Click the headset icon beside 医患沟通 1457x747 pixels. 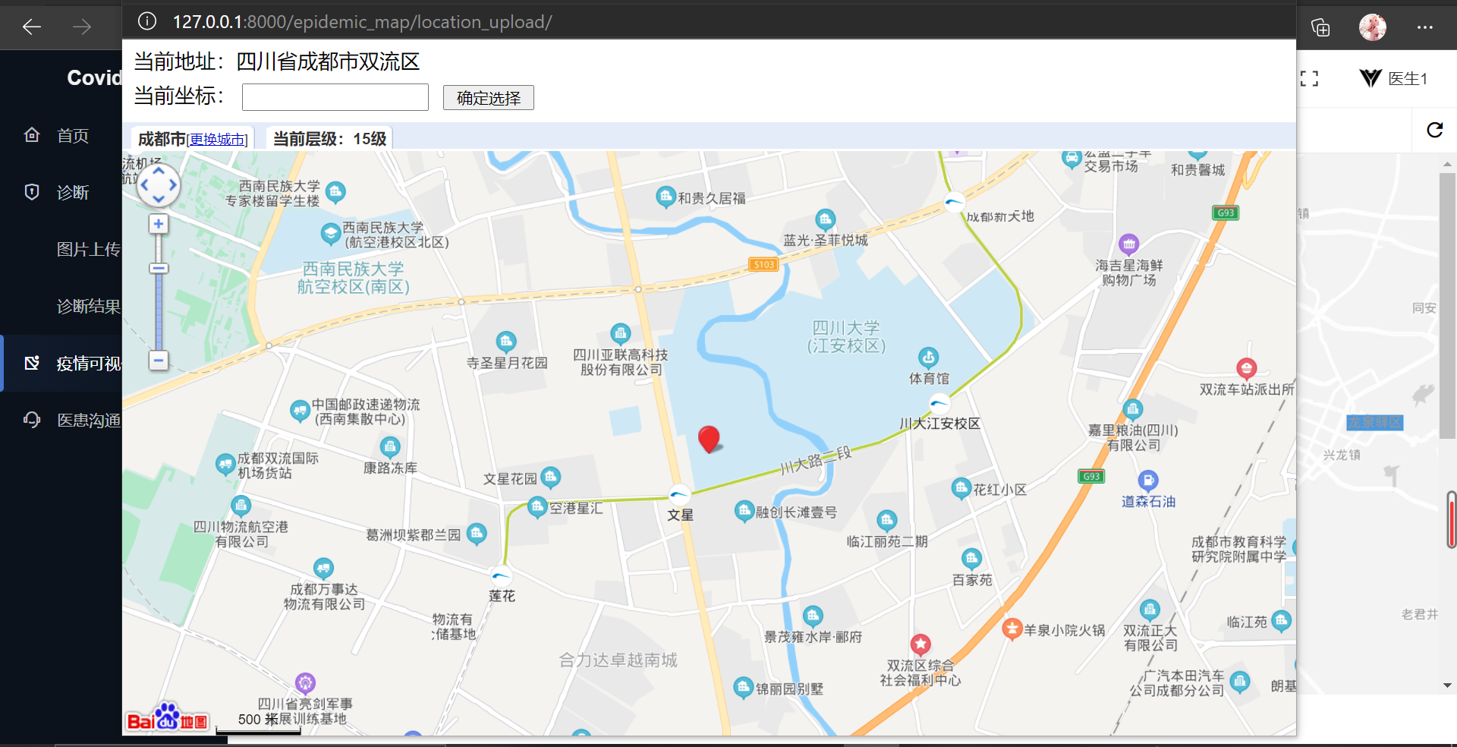32,420
